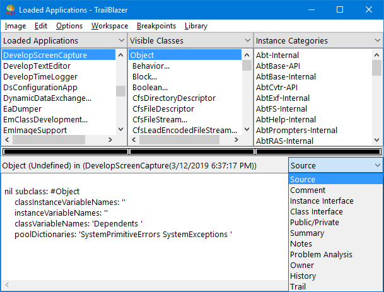The image size is (384, 292).
Task: Expand the Visible Classes dropdown
Action: pyautogui.click(x=247, y=40)
